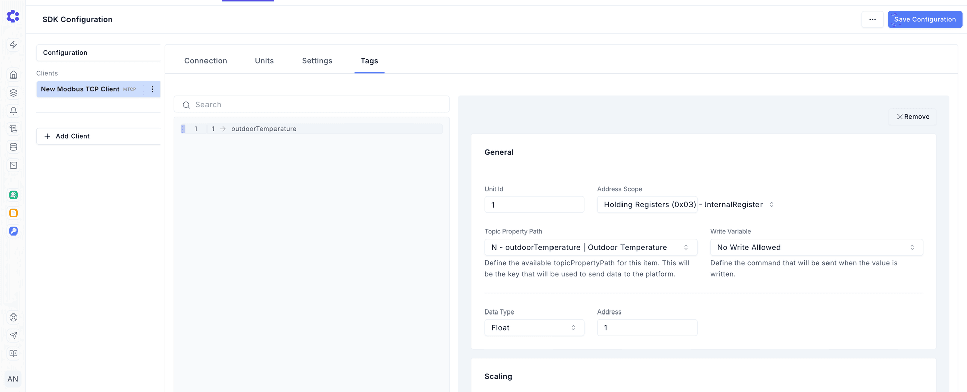
Task: Open the lightning bolt quick actions icon
Action: click(14, 45)
